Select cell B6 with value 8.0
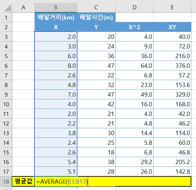 coord(56,65)
